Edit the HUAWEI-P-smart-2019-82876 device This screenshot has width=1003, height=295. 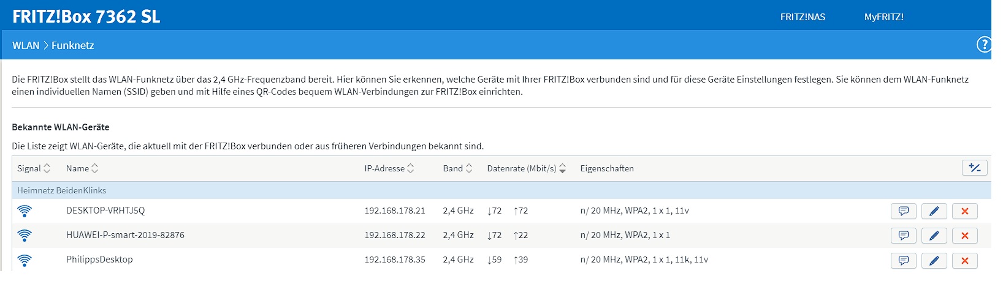[934, 236]
